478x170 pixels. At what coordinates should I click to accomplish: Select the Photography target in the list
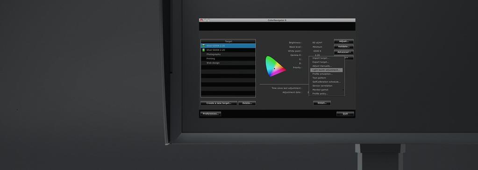(228, 54)
